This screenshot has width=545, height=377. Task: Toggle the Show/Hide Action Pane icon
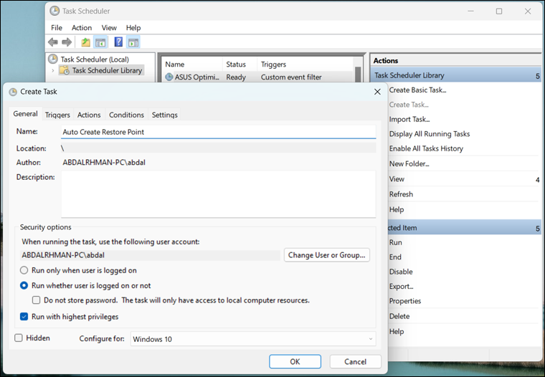click(x=133, y=42)
